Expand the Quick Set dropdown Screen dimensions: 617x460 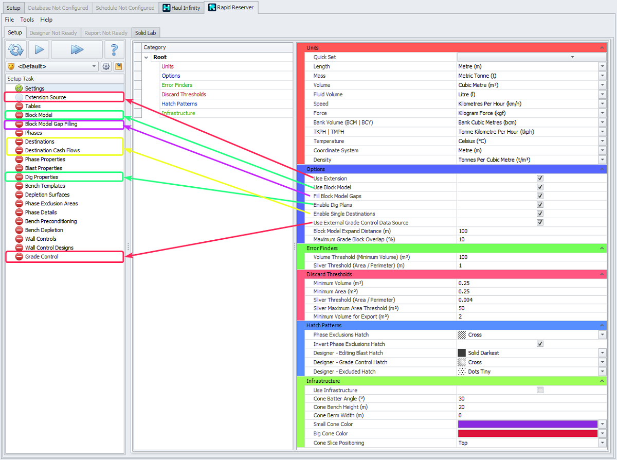572,57
